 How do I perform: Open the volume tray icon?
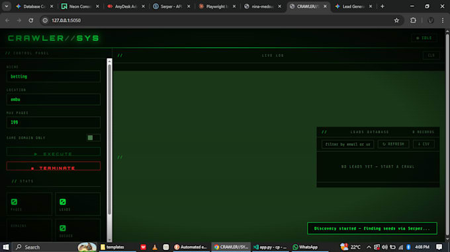coord(384,247)
